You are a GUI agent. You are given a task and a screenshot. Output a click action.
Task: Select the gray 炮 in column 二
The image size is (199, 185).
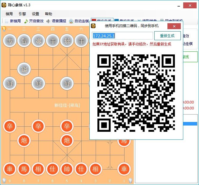pos(24,69)
